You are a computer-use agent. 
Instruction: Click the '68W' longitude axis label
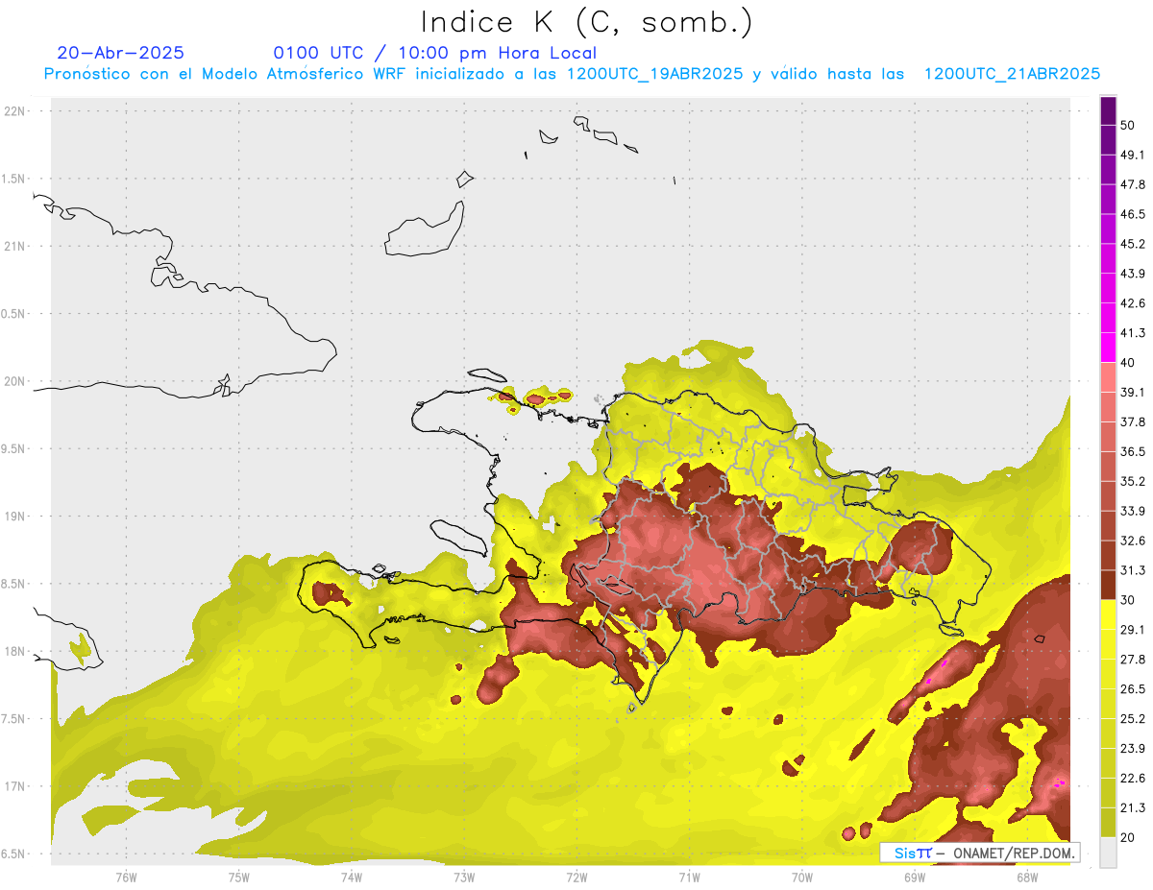tap(1027, 877)
